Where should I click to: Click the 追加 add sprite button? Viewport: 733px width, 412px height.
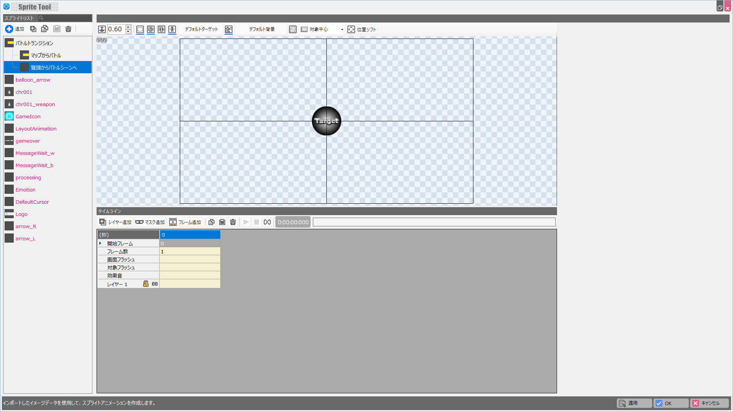(x=15, y=29)
